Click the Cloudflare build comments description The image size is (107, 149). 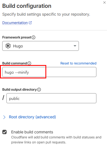(56, 140)
